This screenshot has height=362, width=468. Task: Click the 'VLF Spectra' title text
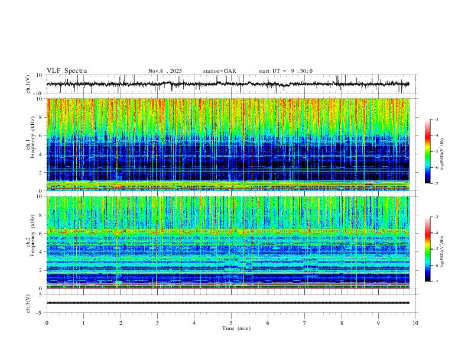click(67, 71)
